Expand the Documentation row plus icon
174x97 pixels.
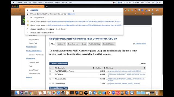coord(53,84)
